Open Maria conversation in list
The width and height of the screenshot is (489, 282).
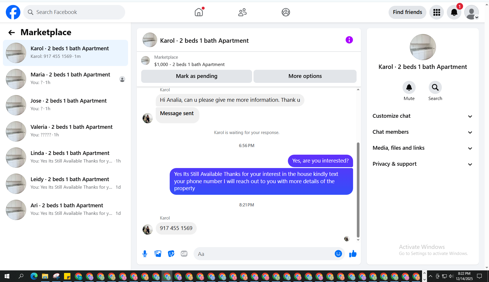(65, 79)
